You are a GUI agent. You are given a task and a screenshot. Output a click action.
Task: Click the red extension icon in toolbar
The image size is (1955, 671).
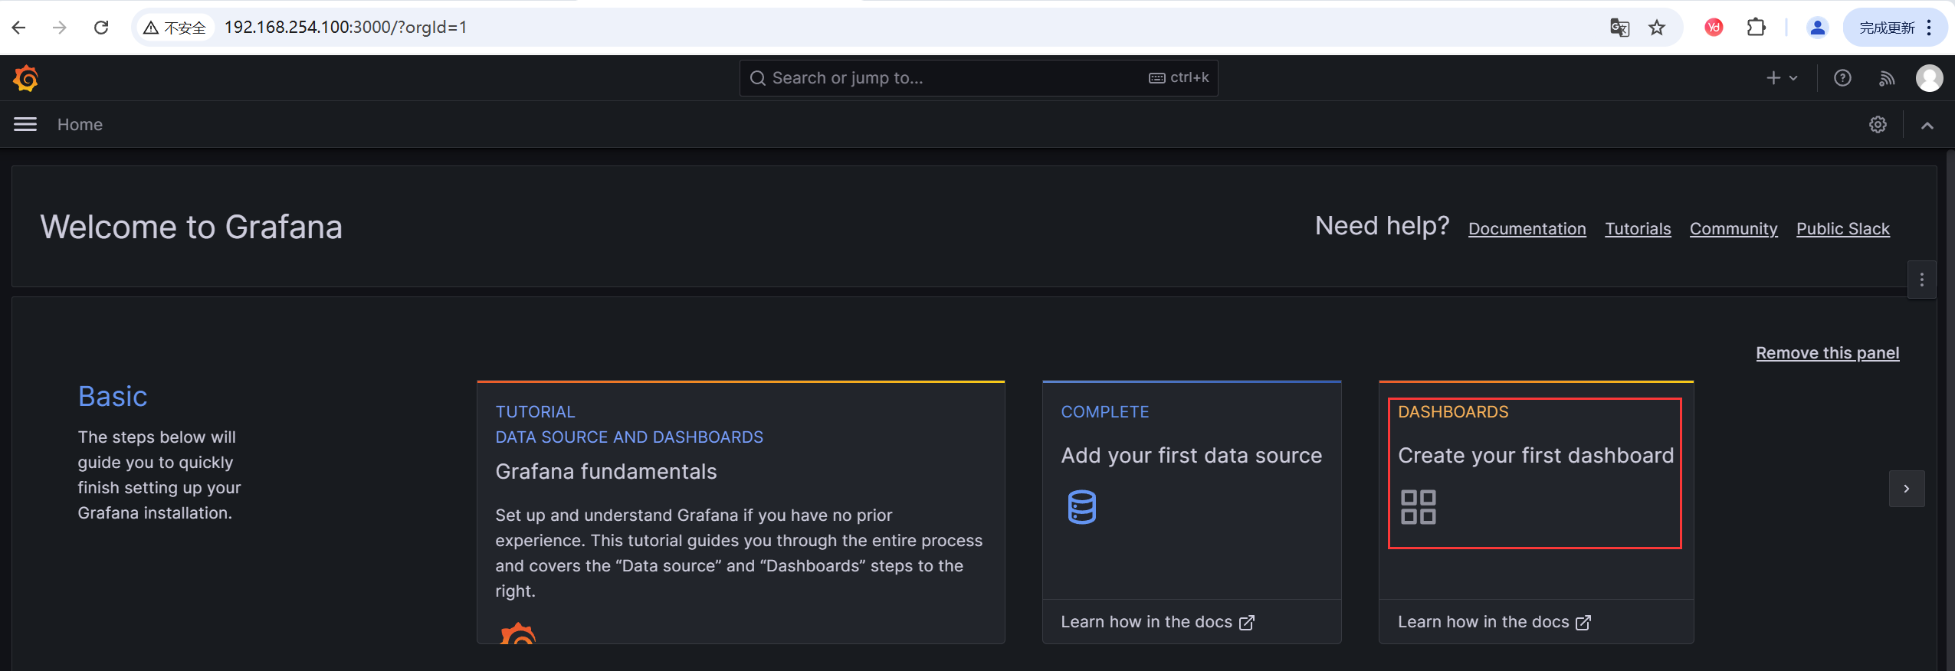coord(1714,28)
